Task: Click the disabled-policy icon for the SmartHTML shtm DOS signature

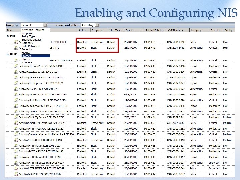Action: click(16, 123)
